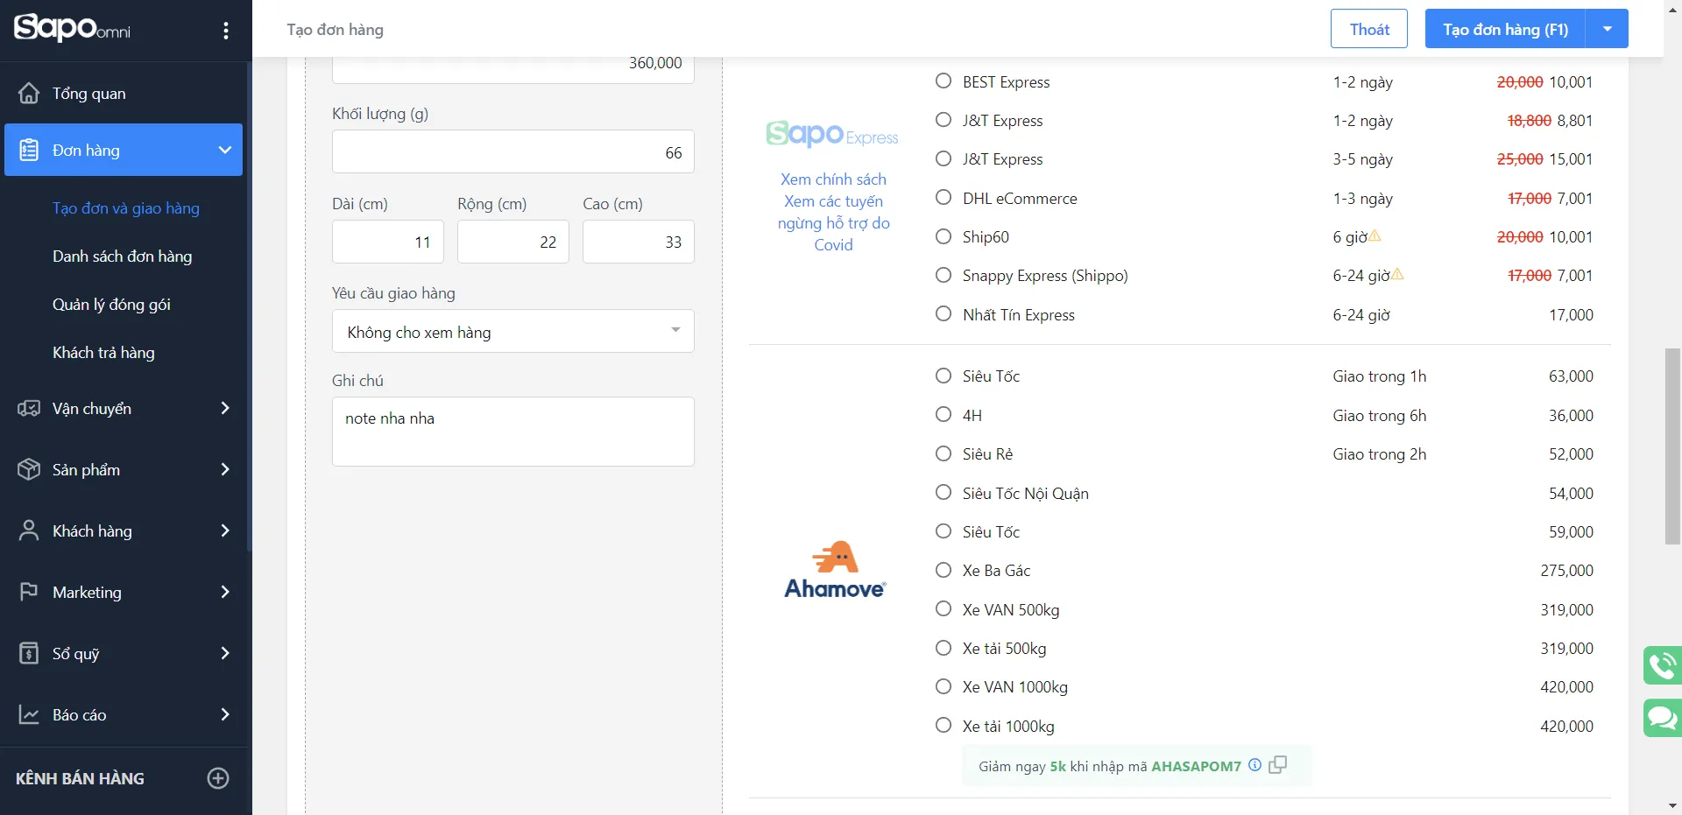Open Quản lý đóng gói

pyautogui.click(x=111, y=304)
